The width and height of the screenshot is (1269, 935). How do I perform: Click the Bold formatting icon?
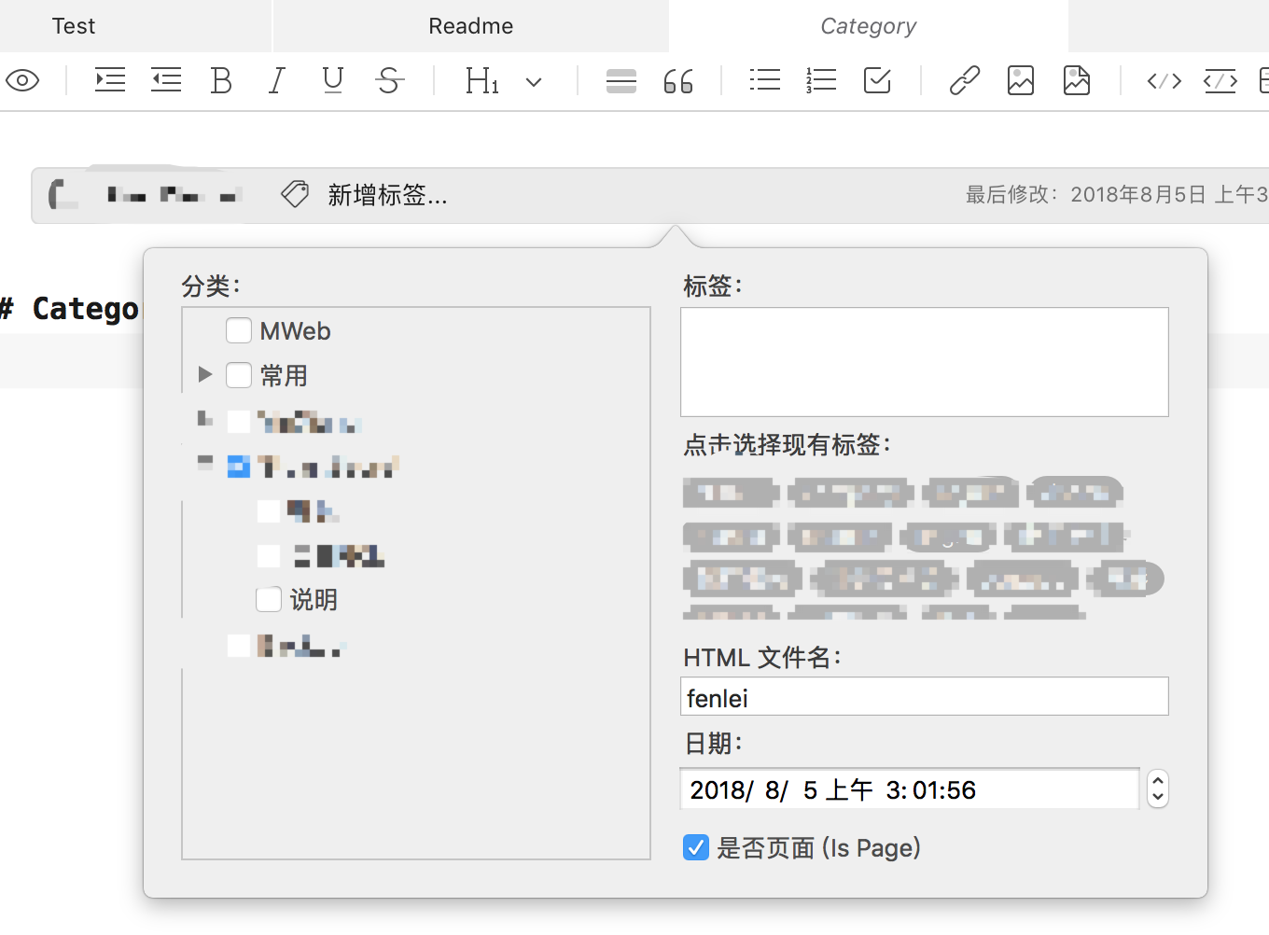click(x=221, y=81)
